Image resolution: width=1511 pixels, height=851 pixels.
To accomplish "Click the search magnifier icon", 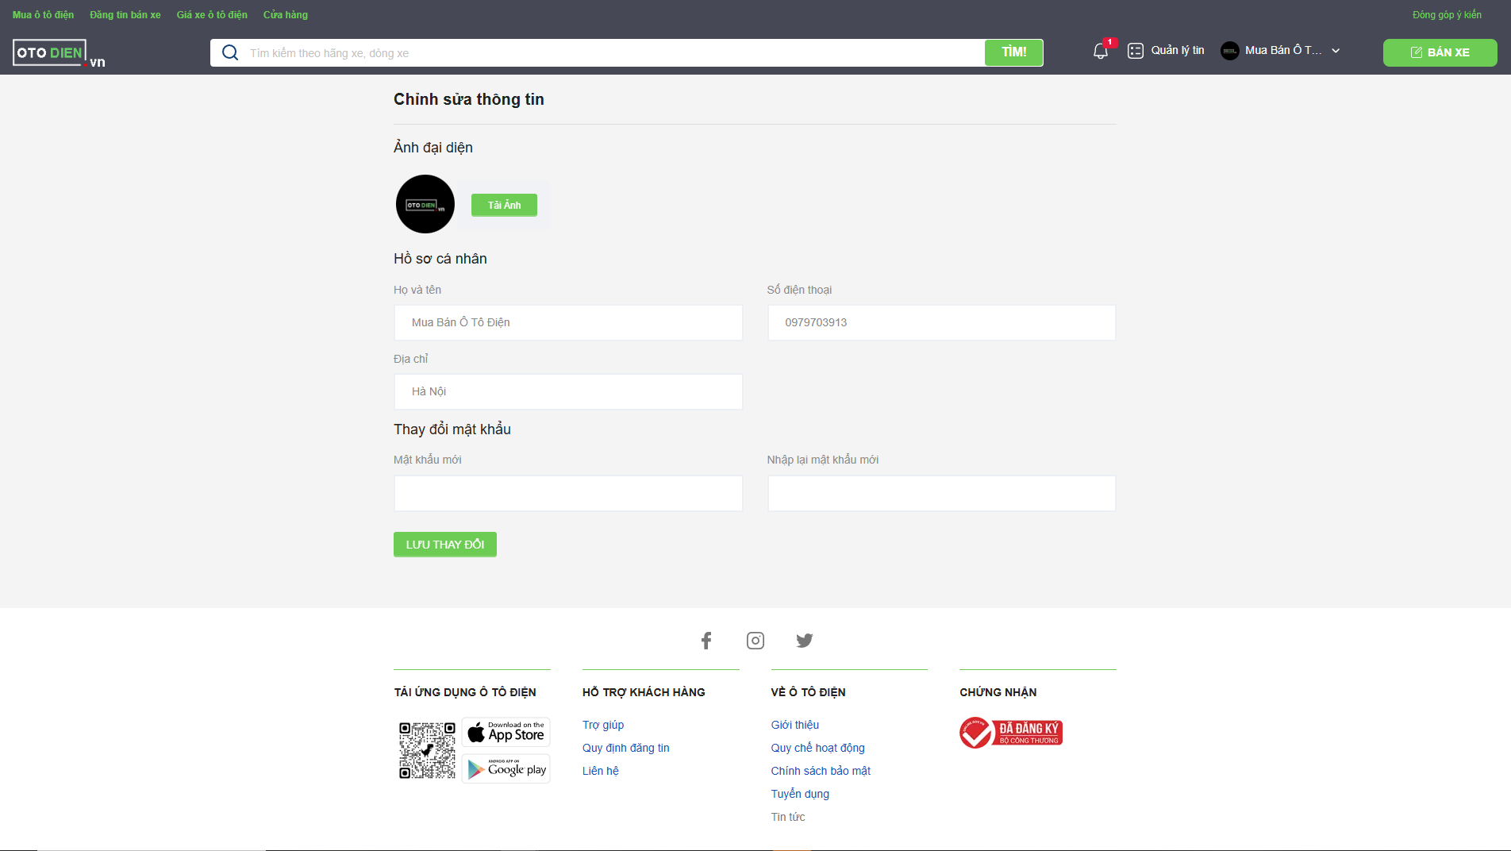I will click(x=230, y=53).
